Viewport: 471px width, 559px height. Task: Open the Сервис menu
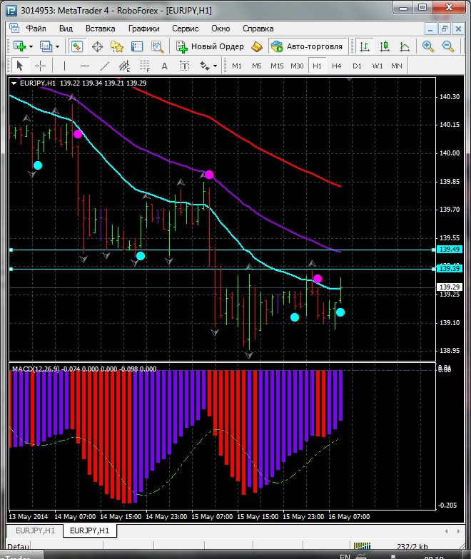coord(185,29)
